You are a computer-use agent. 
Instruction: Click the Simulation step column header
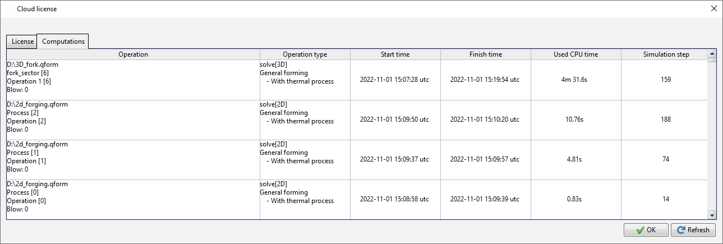(666, 54)
